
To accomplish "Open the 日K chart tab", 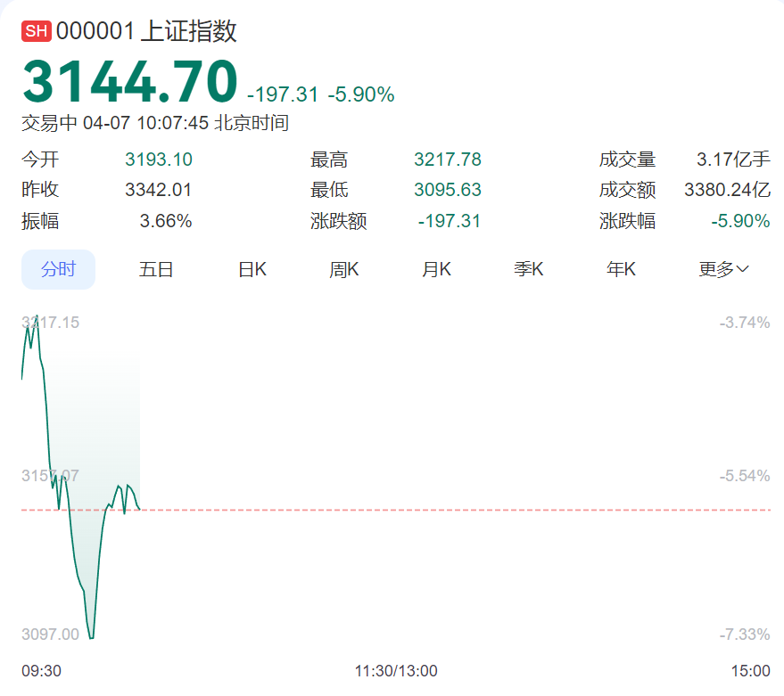I will pyautogui.click(x=252, y=269).
